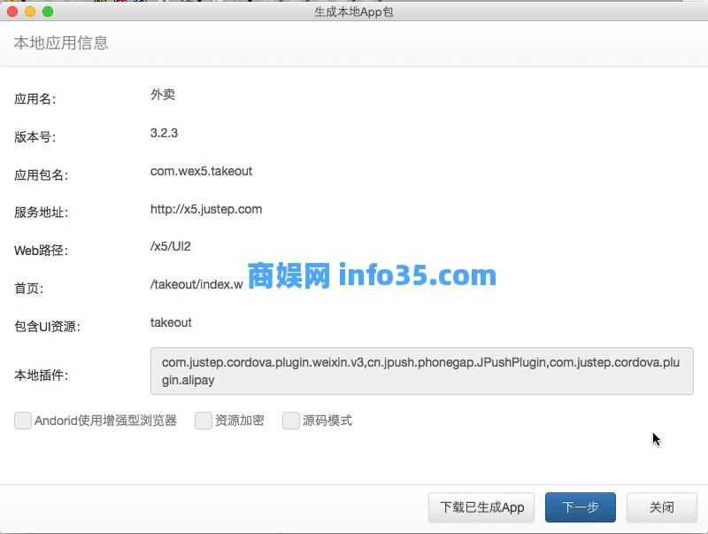The width and height of the screenshot is (708, 534).
Task: Select the version number 3.2.3
Action: click(x=164, y=133)
